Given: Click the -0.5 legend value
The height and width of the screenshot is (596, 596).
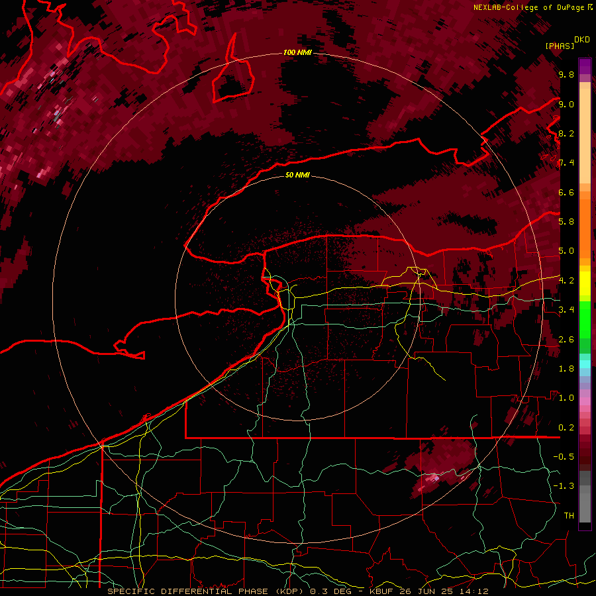Looking at the screenshot, I should (564, 457).
